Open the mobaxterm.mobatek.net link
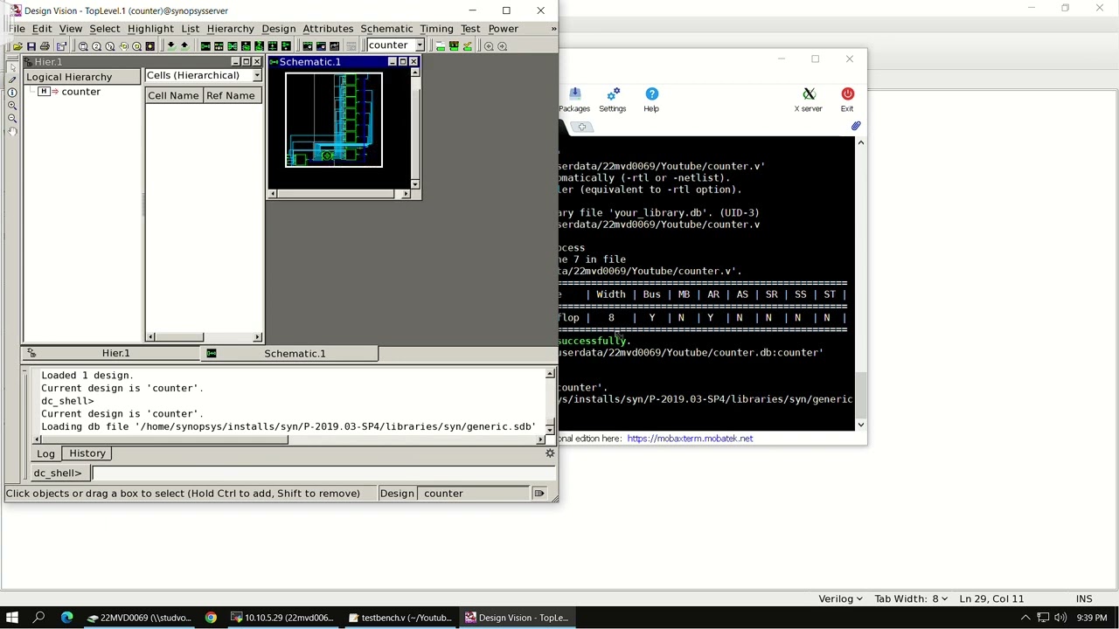Image resolution: width=1119 pixels, height=629 pixels. click(x=690, y=439)
